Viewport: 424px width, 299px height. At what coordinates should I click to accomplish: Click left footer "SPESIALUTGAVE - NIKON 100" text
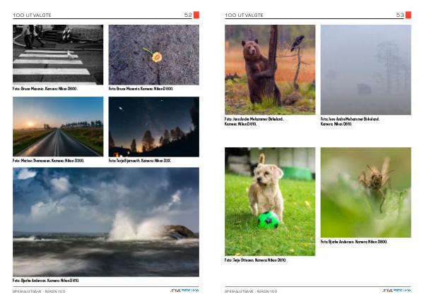coord(39,291)
